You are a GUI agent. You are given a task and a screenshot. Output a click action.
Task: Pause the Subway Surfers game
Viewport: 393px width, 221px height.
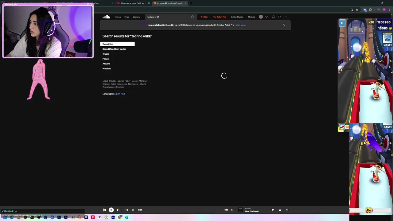[342, 23]
